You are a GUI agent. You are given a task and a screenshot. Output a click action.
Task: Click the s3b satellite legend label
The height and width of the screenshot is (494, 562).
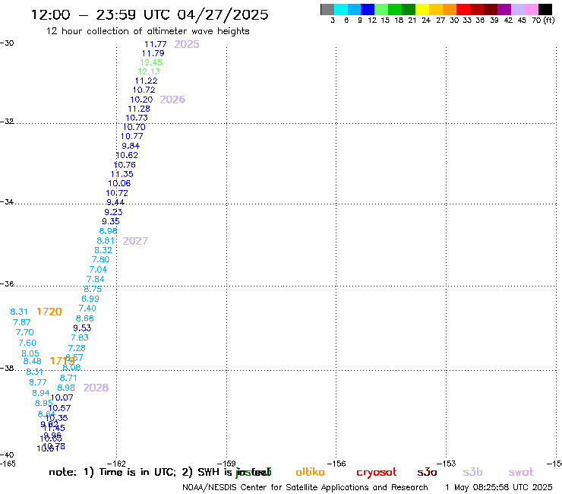coord(472,472)
